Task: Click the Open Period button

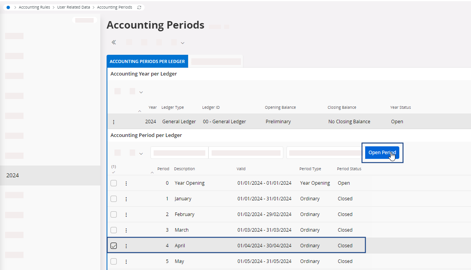Action: 382,152
